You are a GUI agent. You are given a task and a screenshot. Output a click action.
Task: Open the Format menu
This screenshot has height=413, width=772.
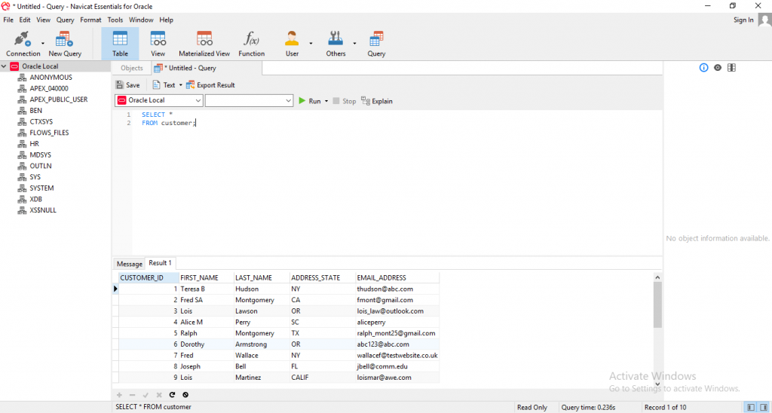90,20
